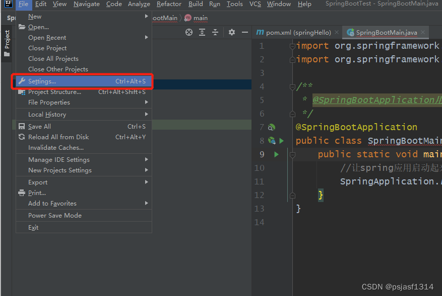Click the @SpringBootApplication Javadoc link on line 5
The image size is (442, 296).
coord(377,100)
